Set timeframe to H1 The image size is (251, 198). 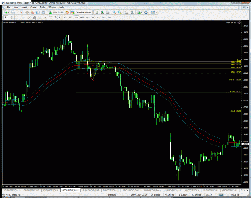click(87, 18)
